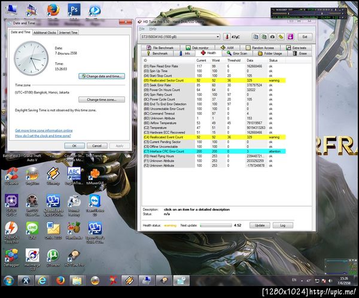
Task: Click the Threshold column header
Action: (234, 60)
